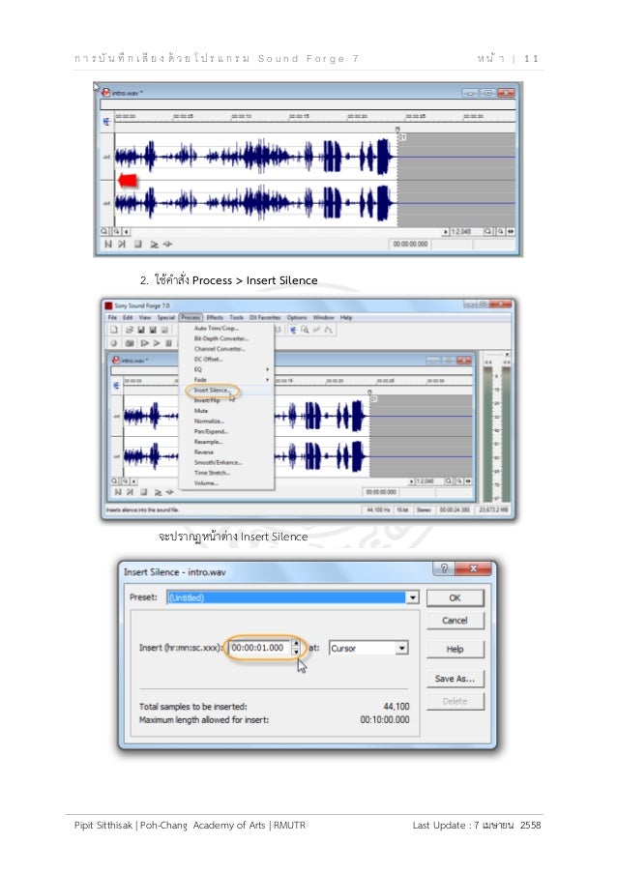Choose Bit-Depth Converter... menu entry
This screenshot has height=873, width=617.
click(x=221, y=338)
